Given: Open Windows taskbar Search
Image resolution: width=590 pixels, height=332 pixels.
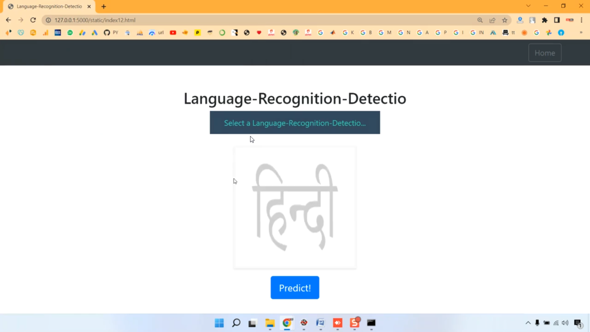Looking at the screenshot, I should click(236, 323).
